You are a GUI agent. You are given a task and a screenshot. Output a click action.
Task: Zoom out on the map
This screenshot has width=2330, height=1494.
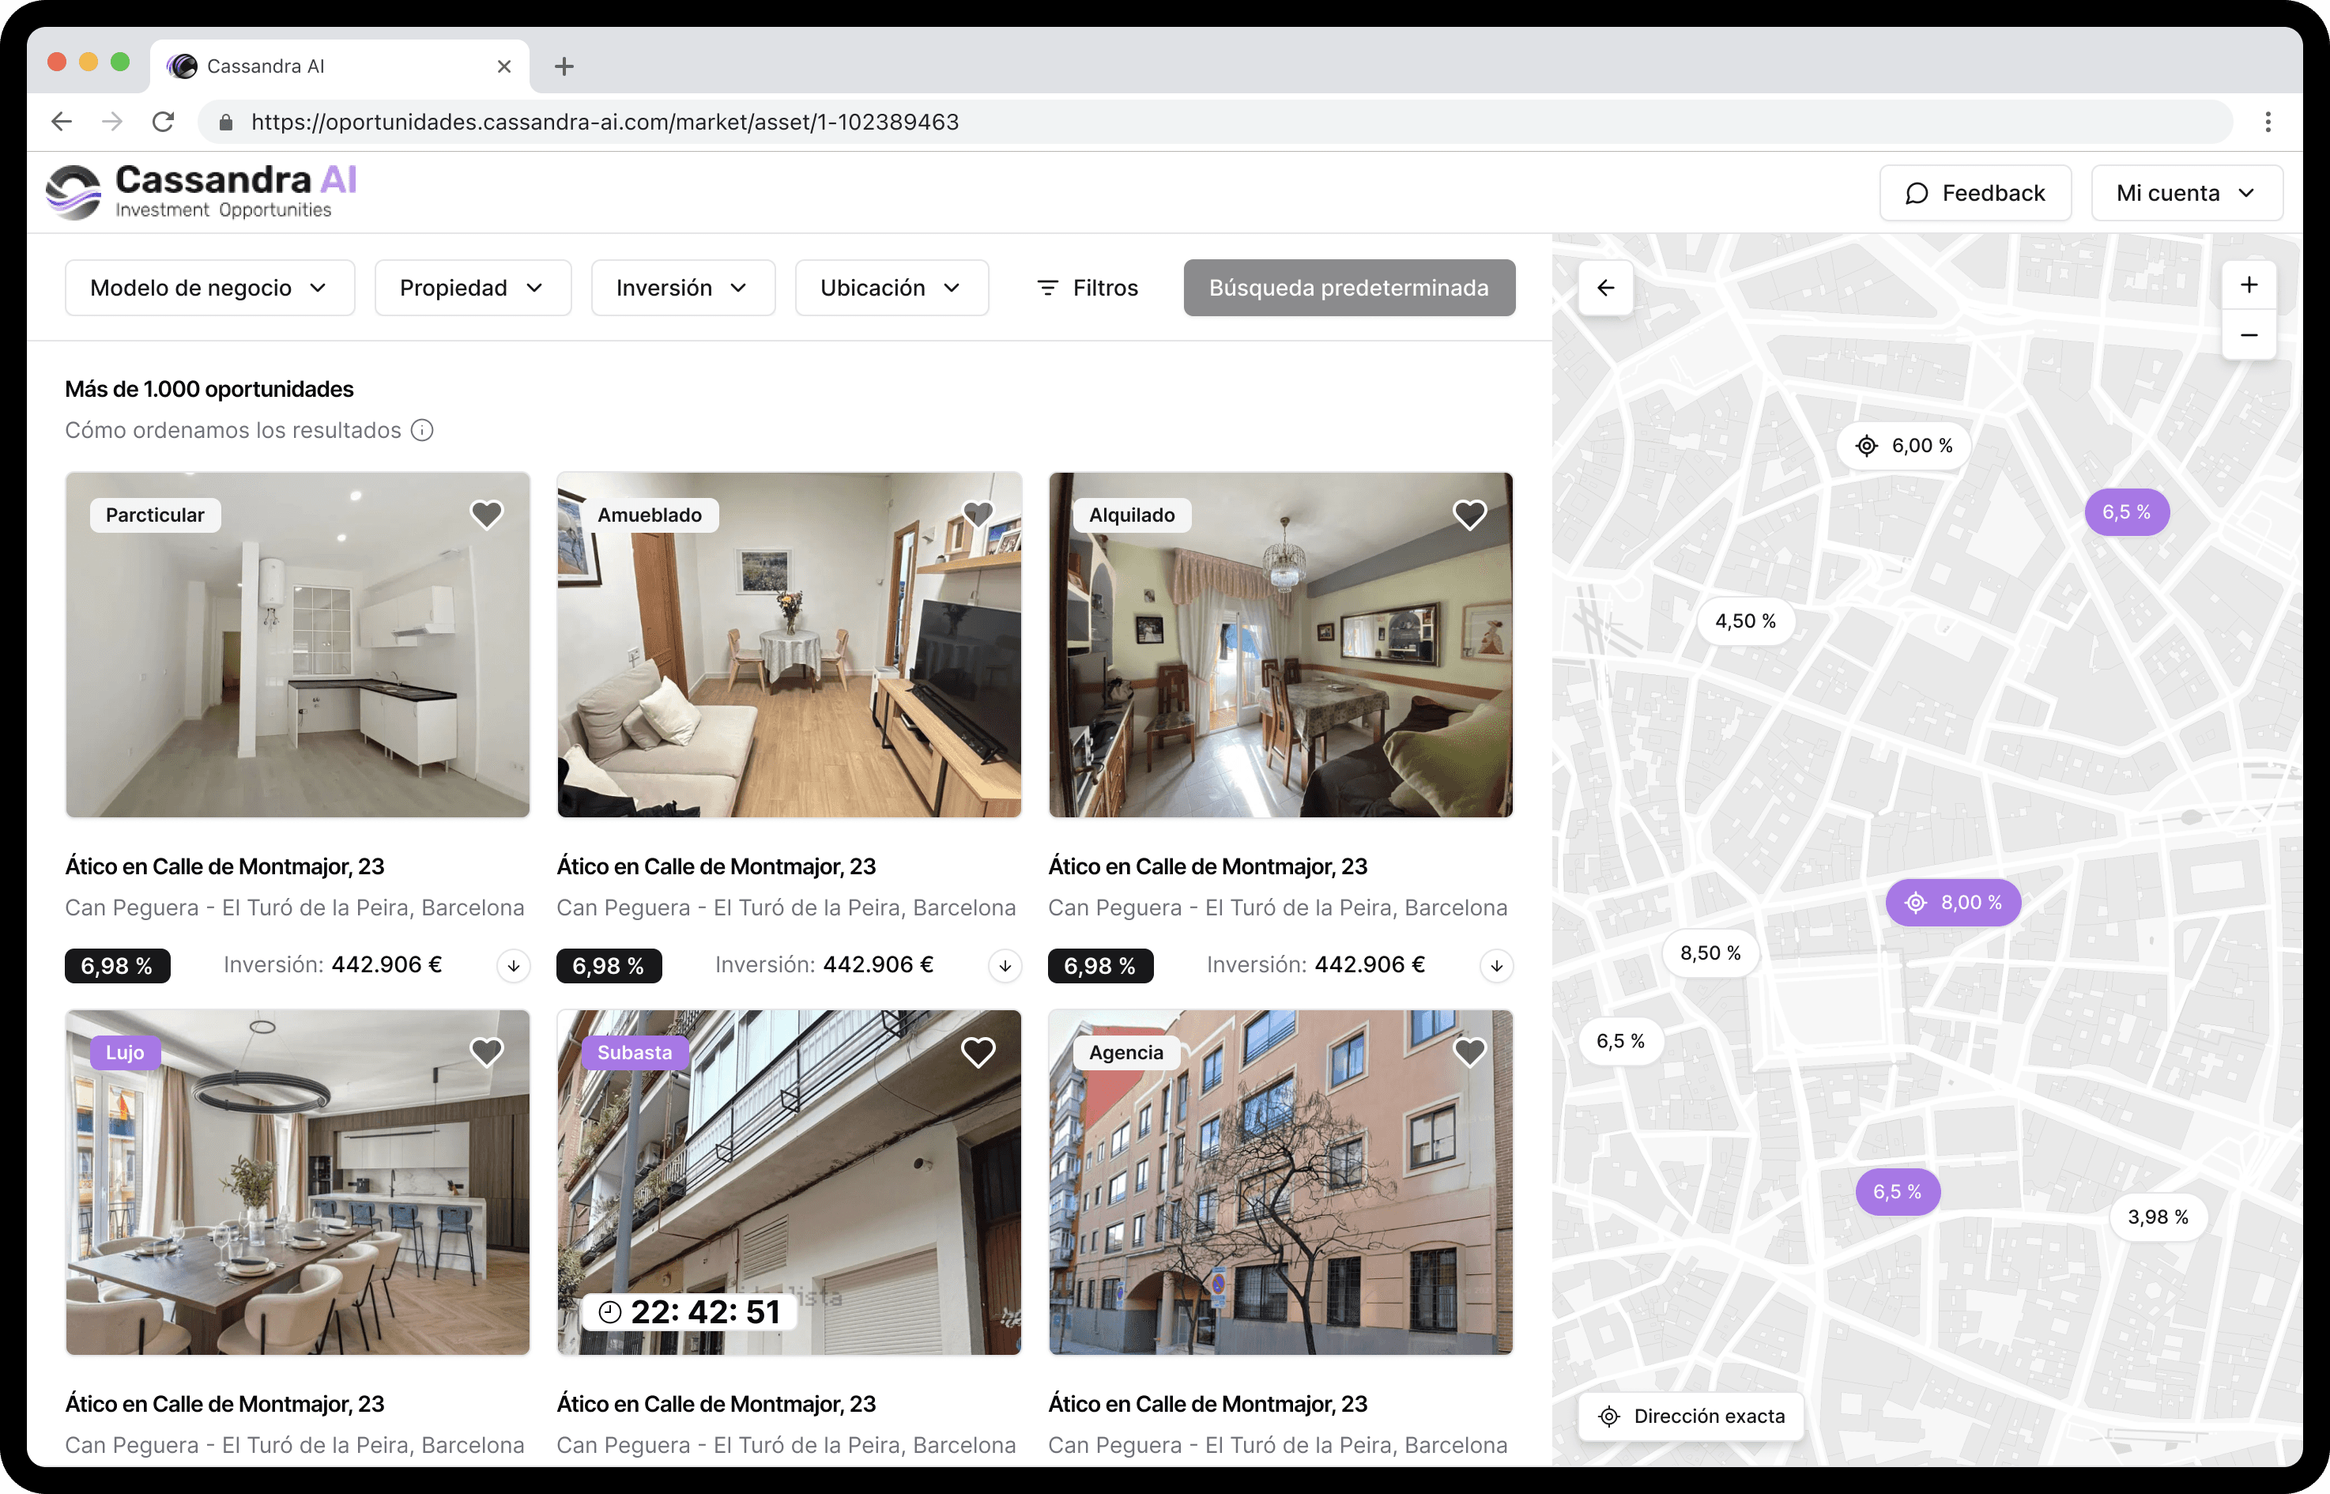[2249, 336]
